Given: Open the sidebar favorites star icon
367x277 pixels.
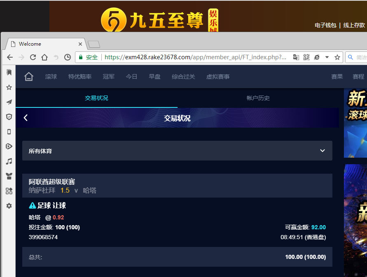Looking at the screenshot, I should [x=9, y=88].
